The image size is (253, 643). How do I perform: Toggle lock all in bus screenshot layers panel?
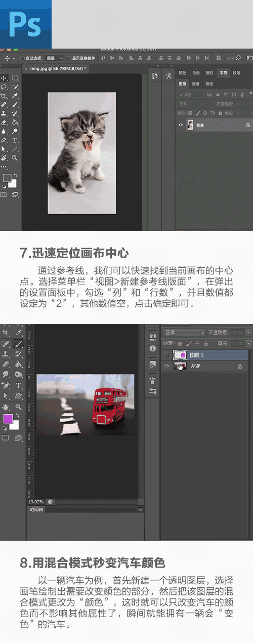point(205,343)
